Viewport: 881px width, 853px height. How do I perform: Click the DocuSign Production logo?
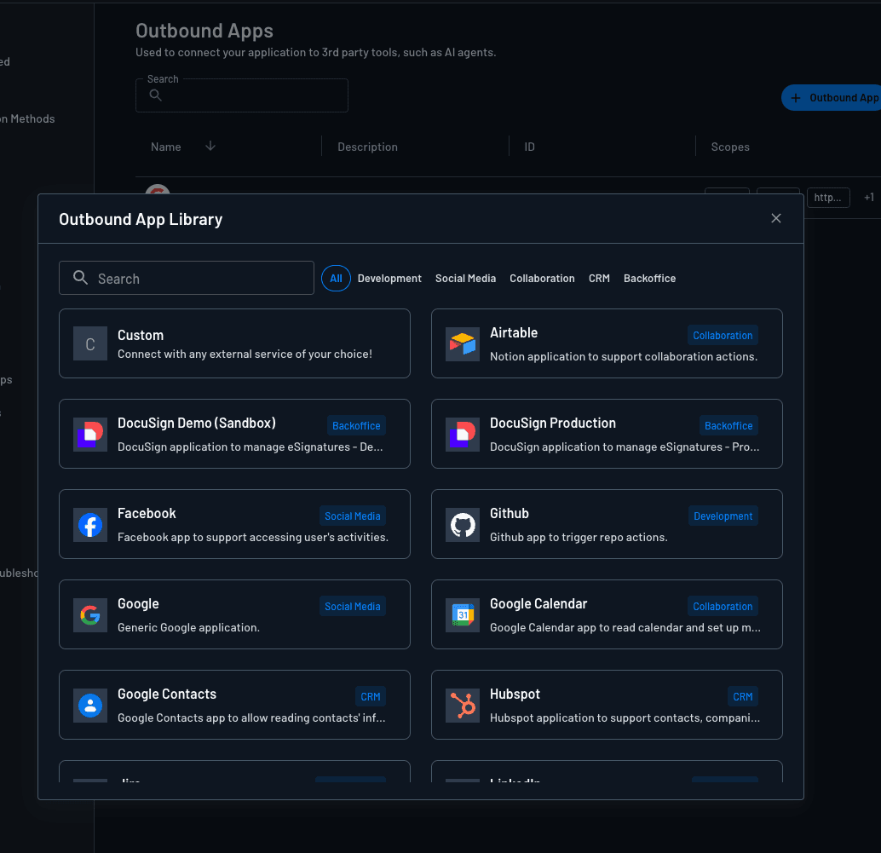click(463, 435)
